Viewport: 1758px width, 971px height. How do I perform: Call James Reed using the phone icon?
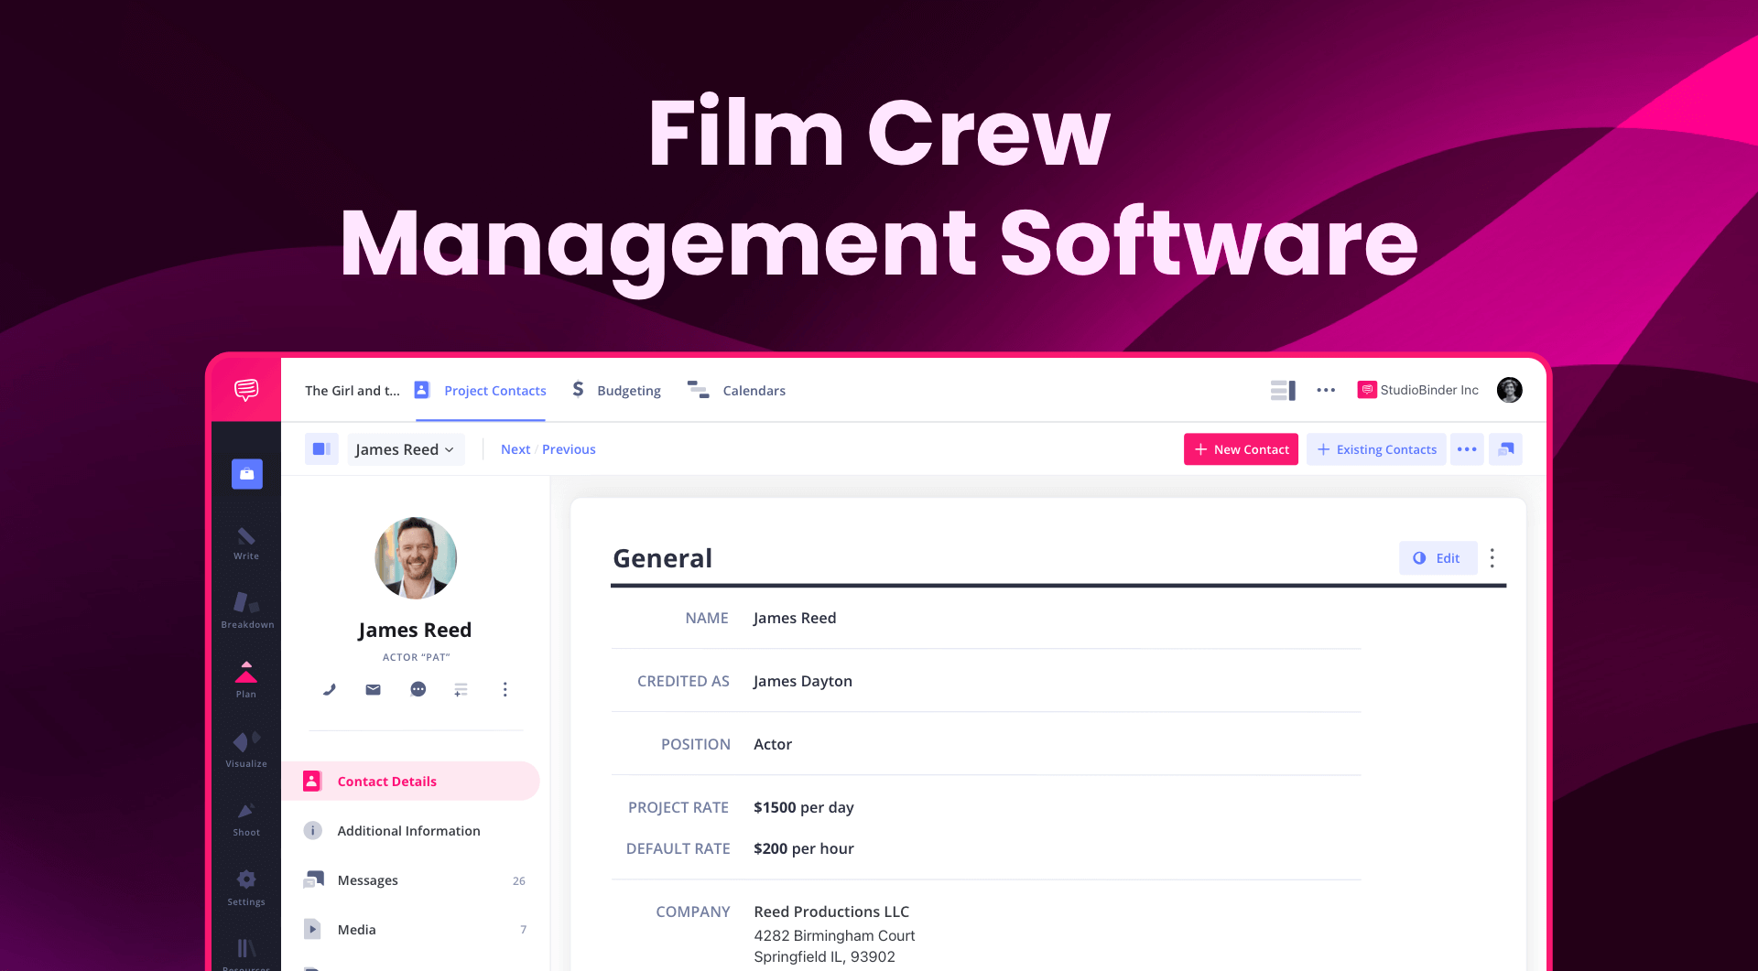point(329,689)
